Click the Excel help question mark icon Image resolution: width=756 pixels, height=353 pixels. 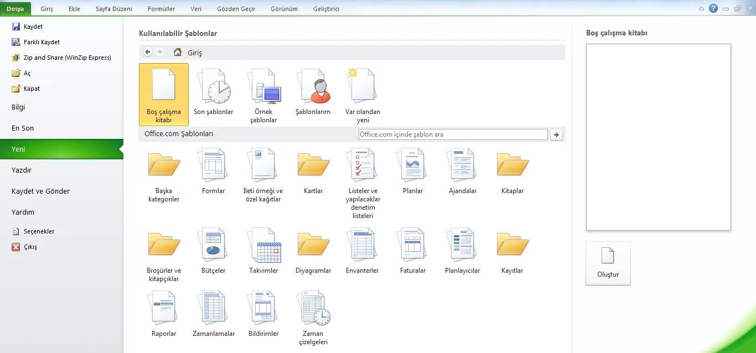[x=713, y=8]
